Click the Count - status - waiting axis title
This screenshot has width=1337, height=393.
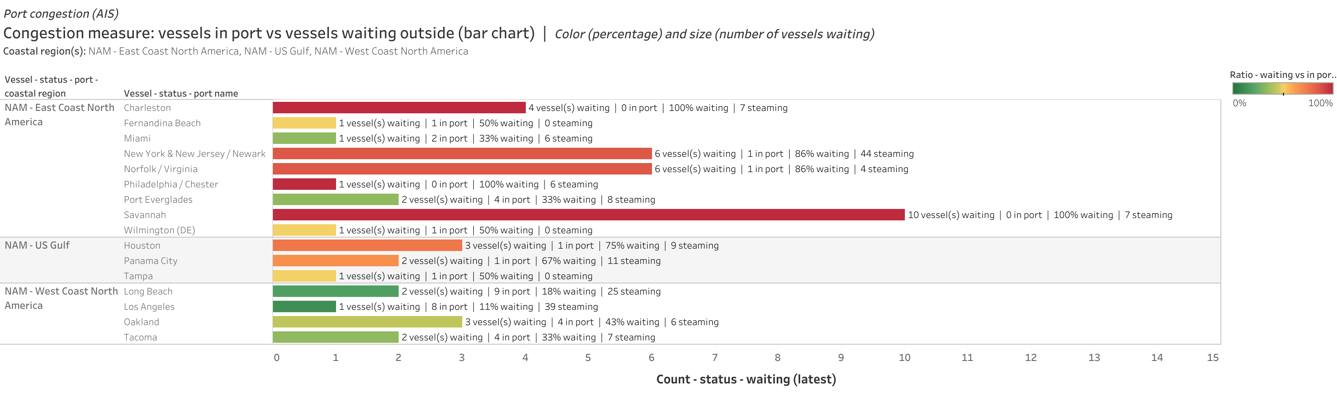(746, 380)
